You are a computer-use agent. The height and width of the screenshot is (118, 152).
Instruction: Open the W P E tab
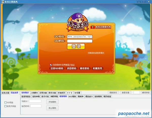(70, 93)
